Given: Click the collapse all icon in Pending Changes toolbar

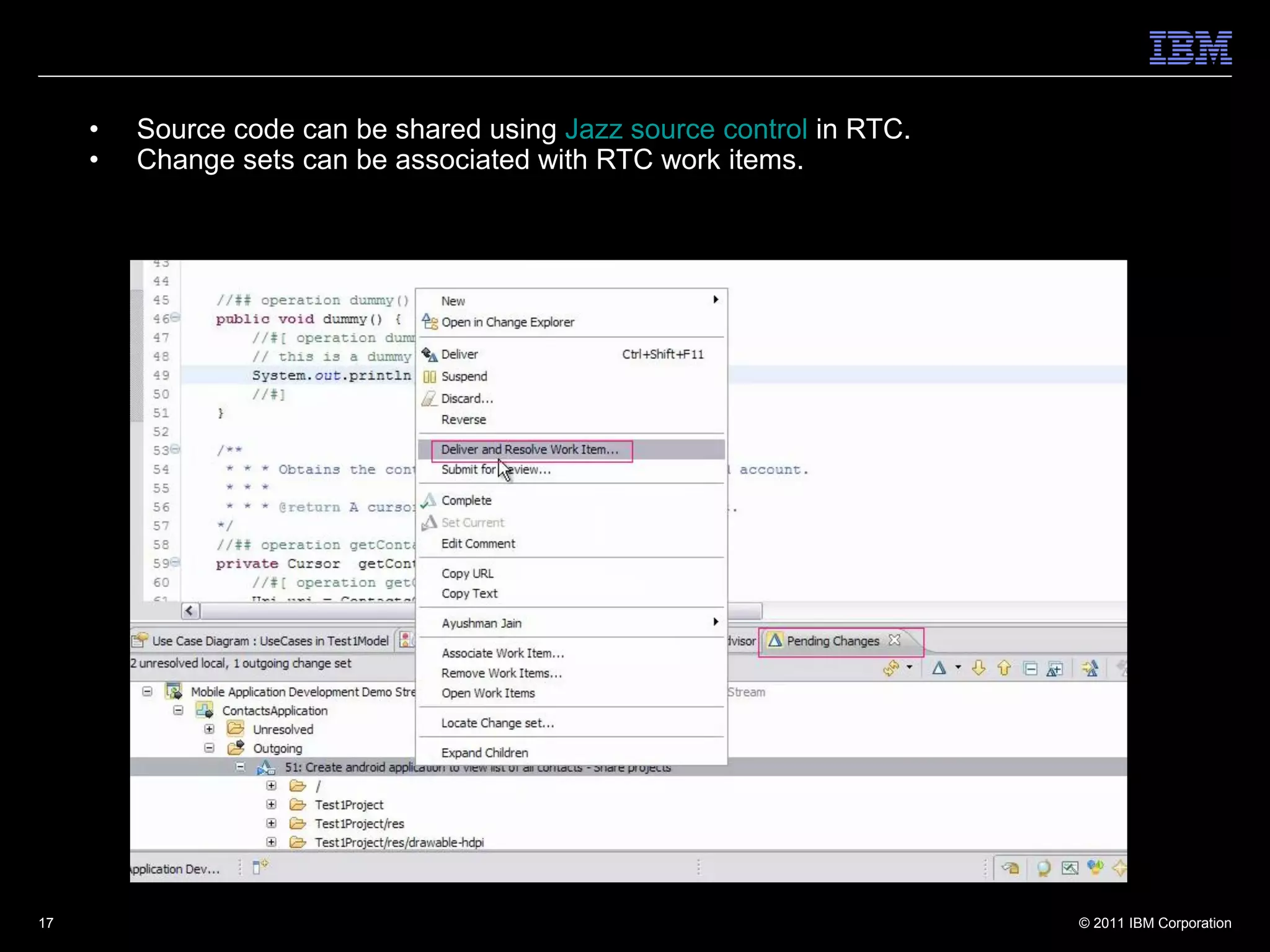Looking at the screenshot, I should tap(1031, 669).
